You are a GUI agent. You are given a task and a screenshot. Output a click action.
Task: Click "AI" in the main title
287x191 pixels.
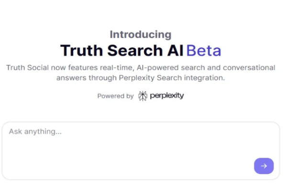[175, 50]
